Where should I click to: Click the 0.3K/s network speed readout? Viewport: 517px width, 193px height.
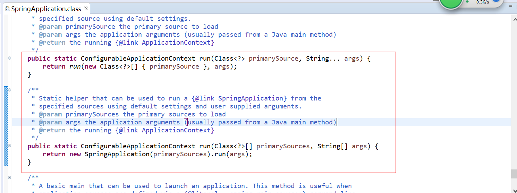point(482,2)
